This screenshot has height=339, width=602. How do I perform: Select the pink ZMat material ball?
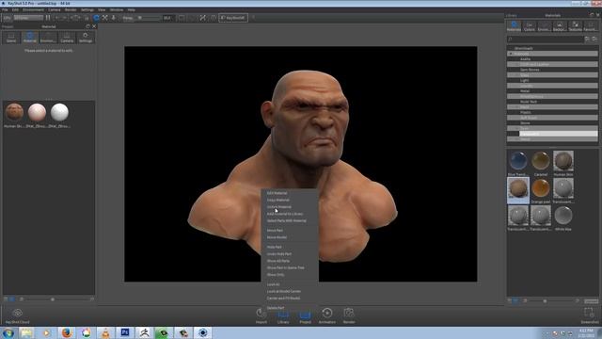[37, 112]
